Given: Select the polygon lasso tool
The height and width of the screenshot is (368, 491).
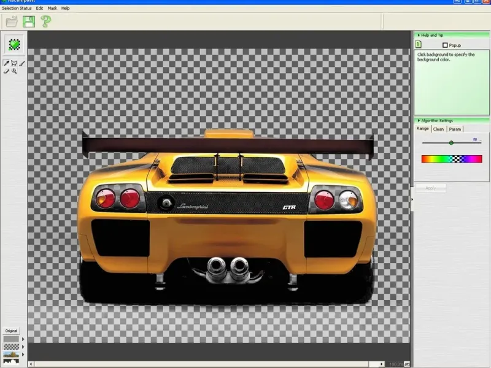Looking at the screenshot, I should tap(14, 63).
